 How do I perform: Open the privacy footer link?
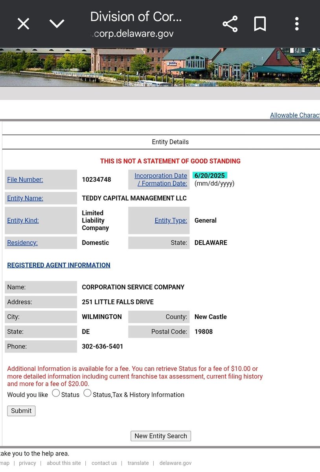point(27,463)
